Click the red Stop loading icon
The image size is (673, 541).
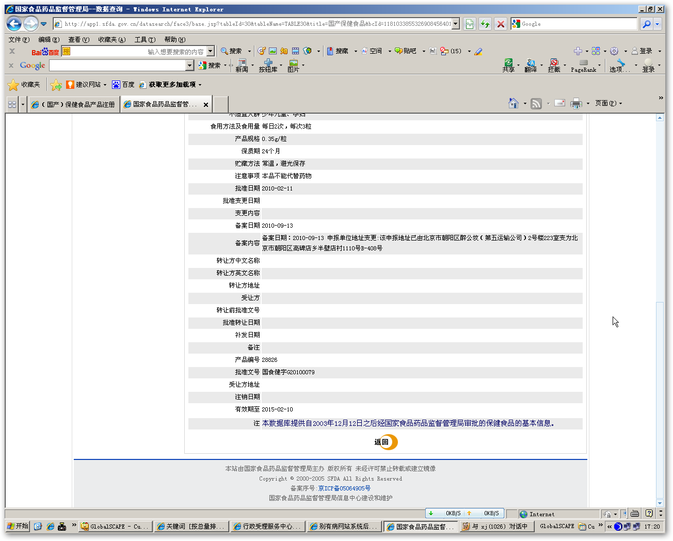click(x=500, y=24)
